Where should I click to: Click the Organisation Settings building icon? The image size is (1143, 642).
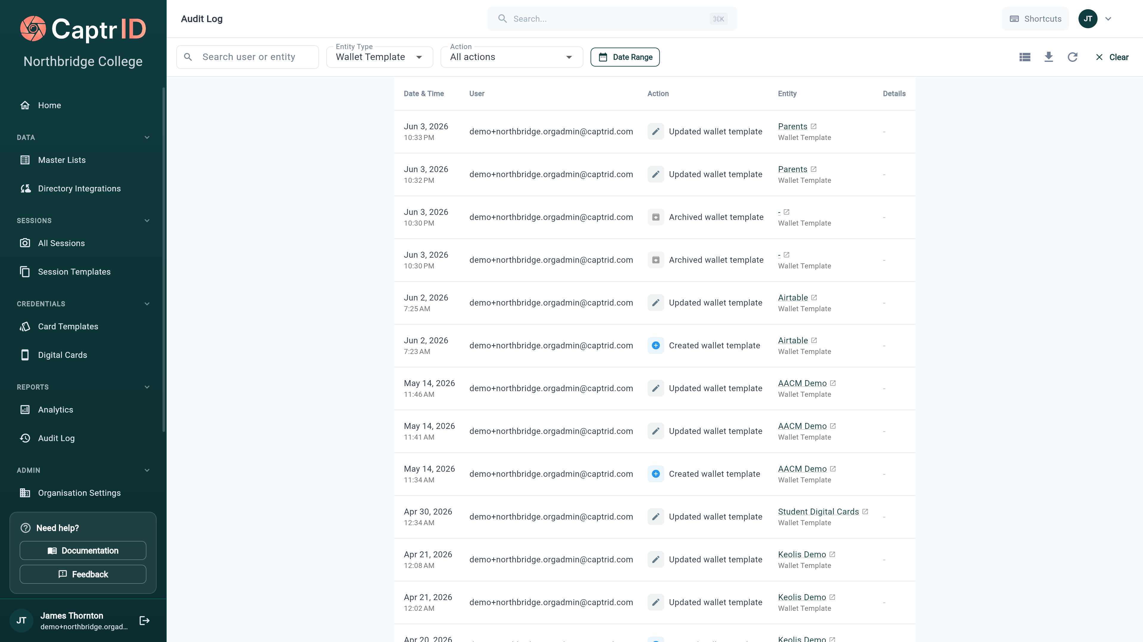(25, 493)
